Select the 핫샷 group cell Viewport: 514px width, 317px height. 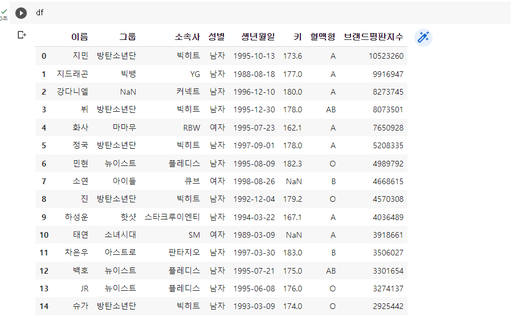(128, 217)
